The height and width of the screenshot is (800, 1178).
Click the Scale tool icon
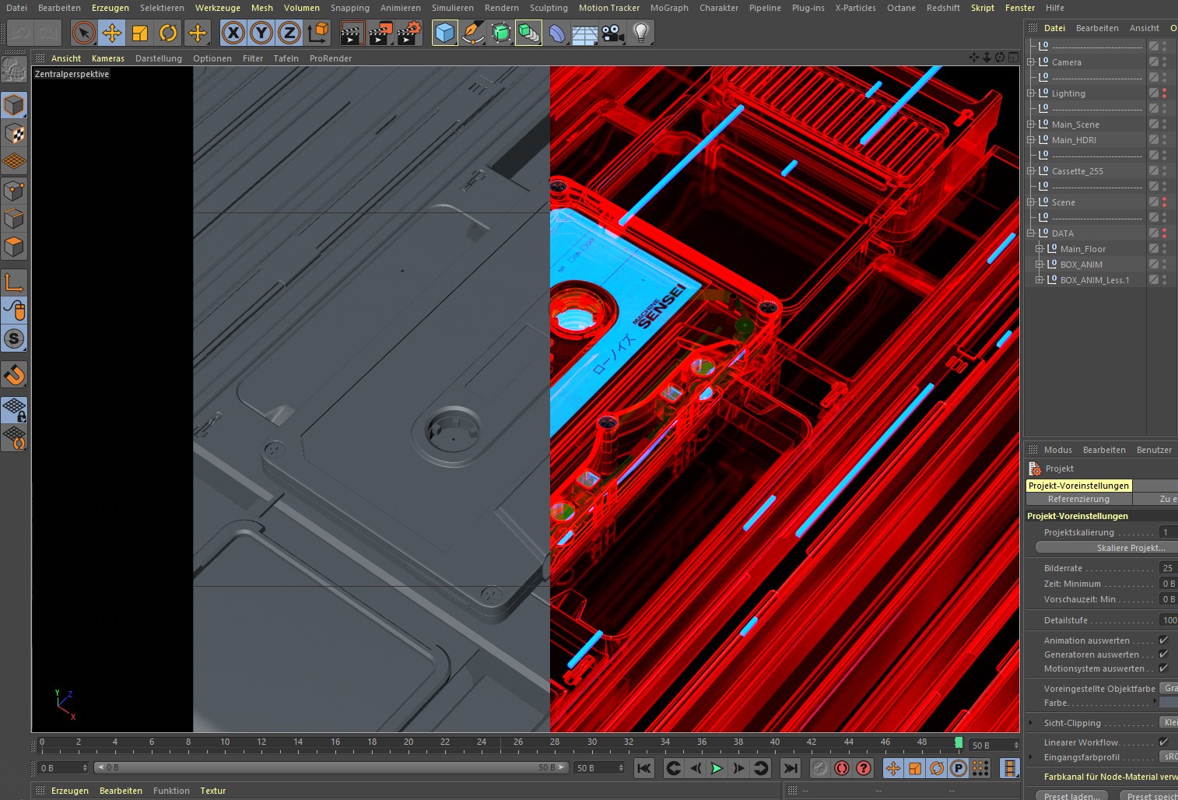coord(140,33)
